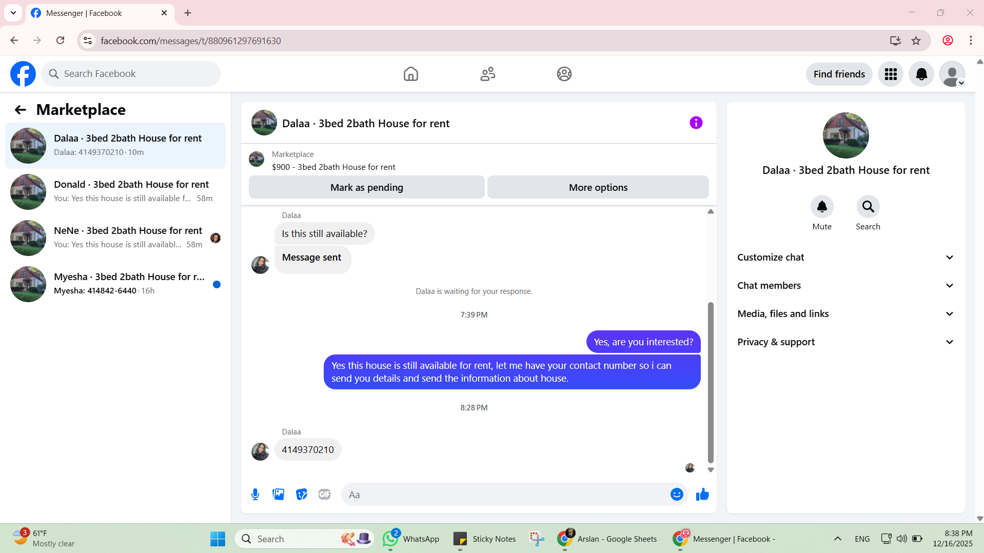
Task: Open Myesha conversation in Marketplace list
Action: point(115,284)
